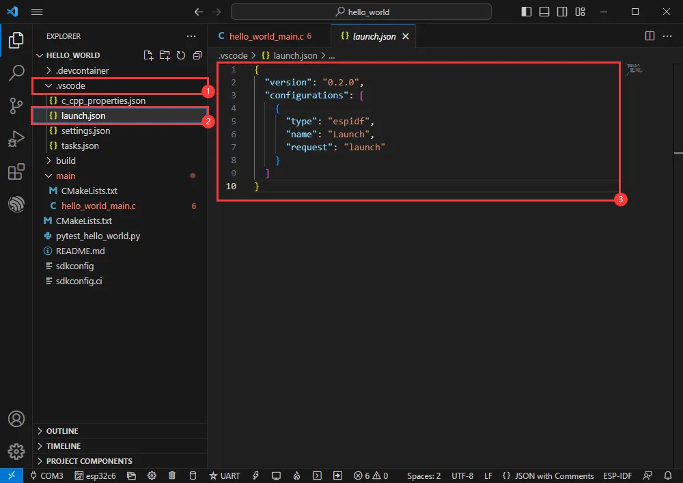Open the ESP-IDF serial monitor icon
Image resolution: width=683 pixels, height=483 pixels.
276,475
